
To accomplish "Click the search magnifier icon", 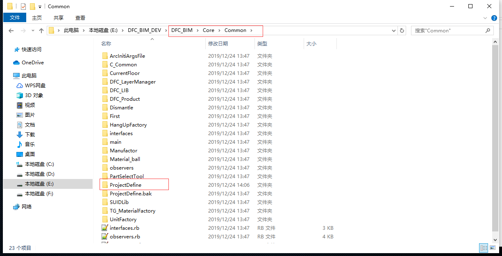I will 488,31.
